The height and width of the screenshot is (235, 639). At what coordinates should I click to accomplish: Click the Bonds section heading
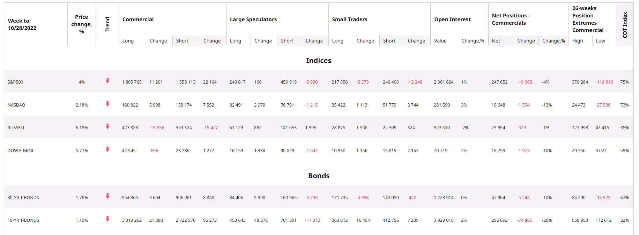[x=319, y=176]
